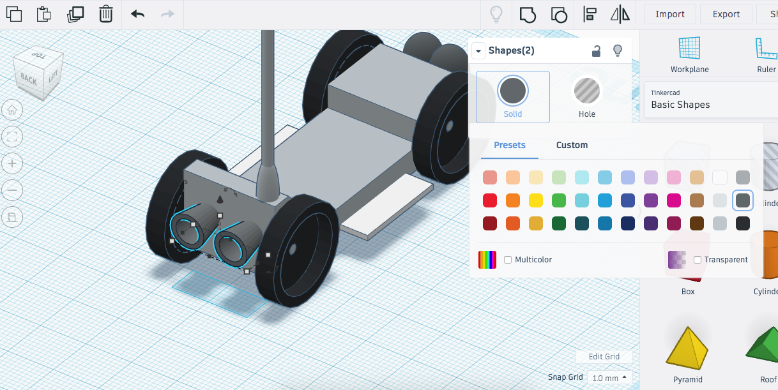
Task: Pick the black color swatch
Action: [743, 223]
